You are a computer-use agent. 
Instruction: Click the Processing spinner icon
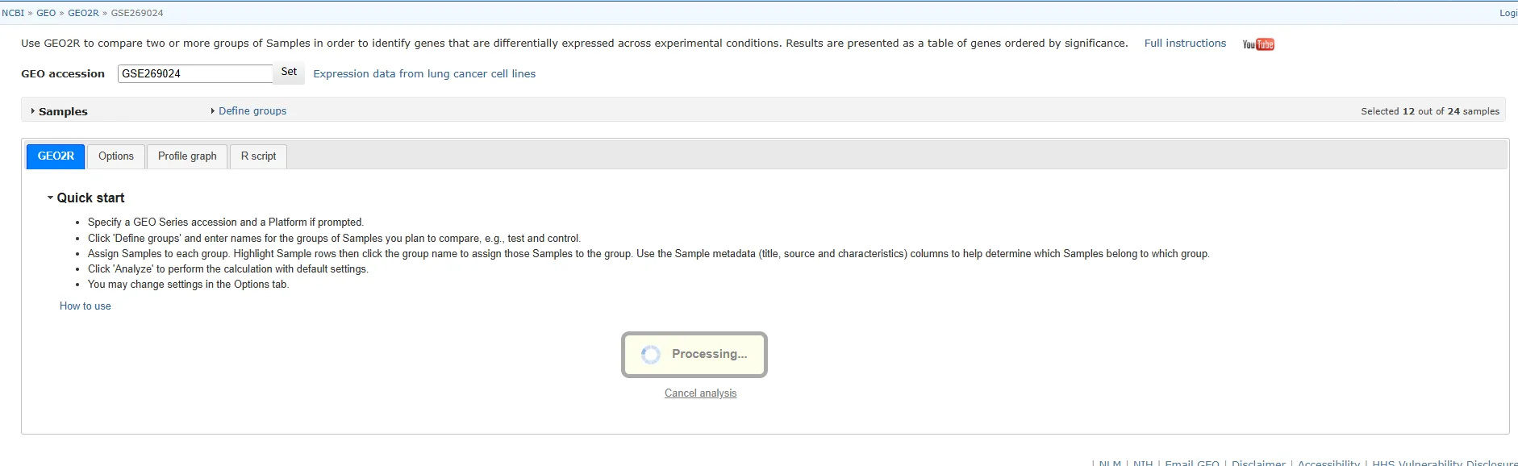650,355
